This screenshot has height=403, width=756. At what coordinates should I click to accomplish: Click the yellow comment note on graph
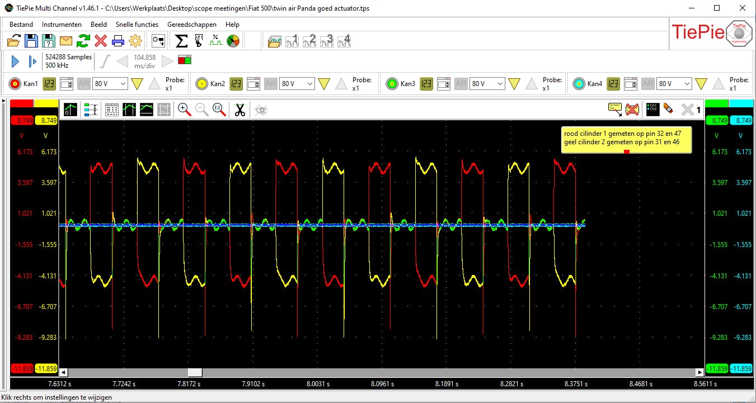coord(626,140)
